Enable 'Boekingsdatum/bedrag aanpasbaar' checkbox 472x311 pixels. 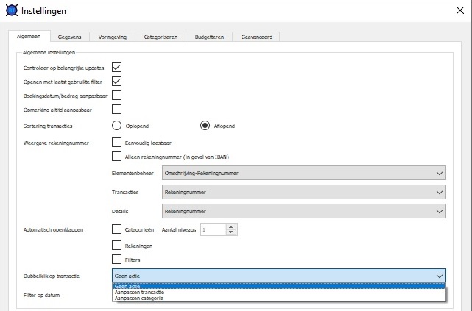click(x=116, y=96)
